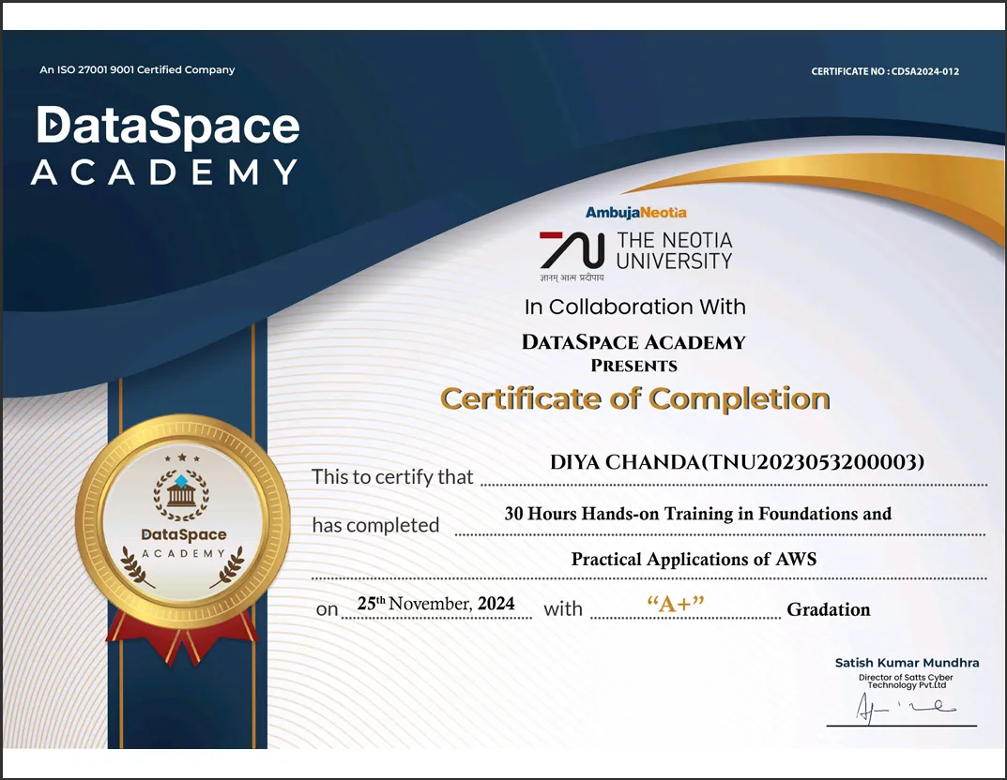1007x780 pixels.
Task: Click the 'PRESENTS' word
Action: tap(633, 366)
